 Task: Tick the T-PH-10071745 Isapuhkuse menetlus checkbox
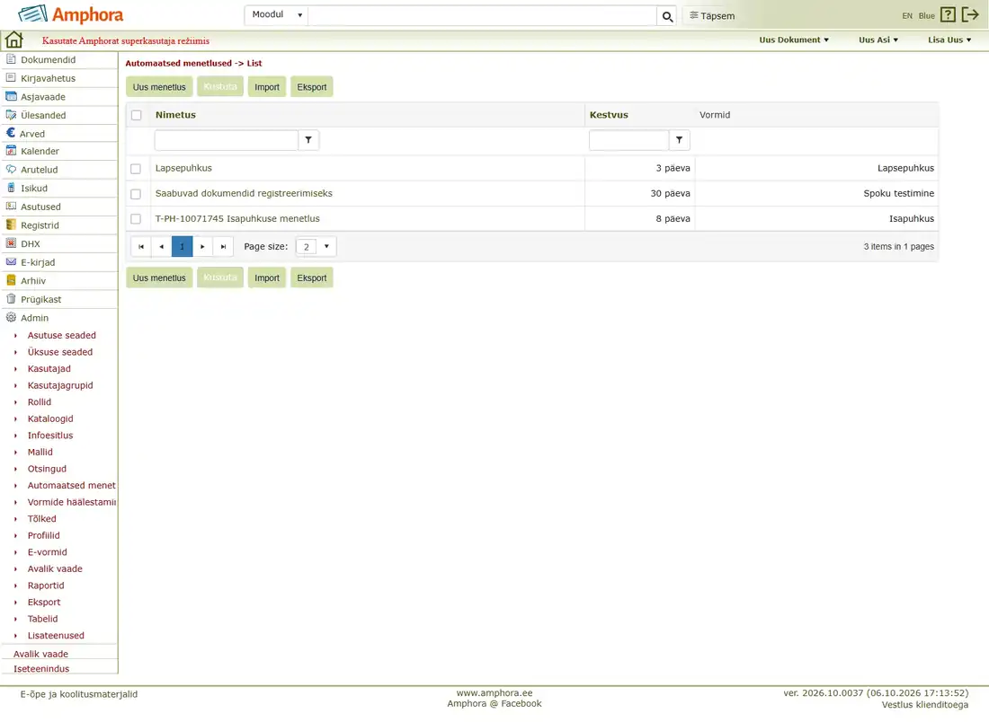click(136, 219)
